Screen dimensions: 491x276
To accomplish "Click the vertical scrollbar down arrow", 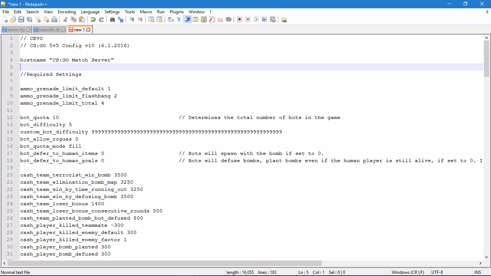I will pos(486,257).
